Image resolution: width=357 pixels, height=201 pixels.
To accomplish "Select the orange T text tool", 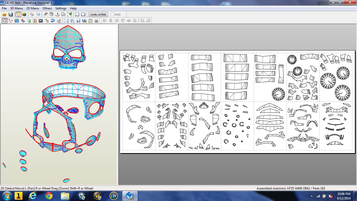I will [35, 21].
